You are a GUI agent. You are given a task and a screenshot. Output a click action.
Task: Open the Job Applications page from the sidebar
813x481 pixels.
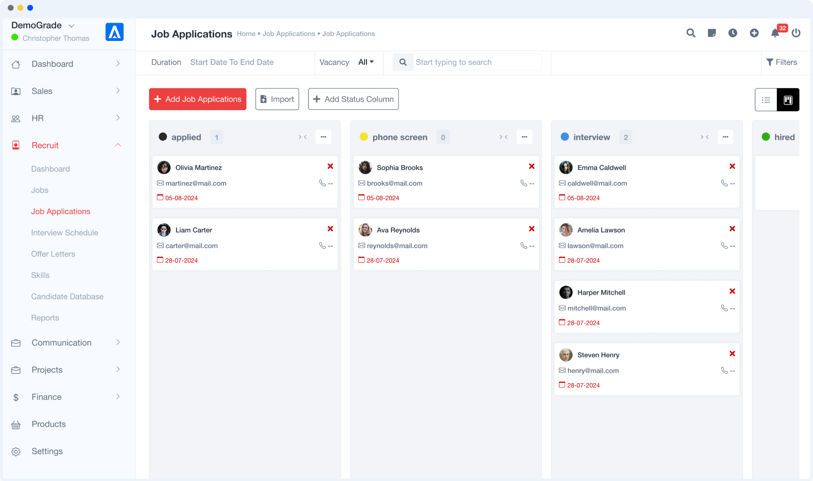click(60, 211)
